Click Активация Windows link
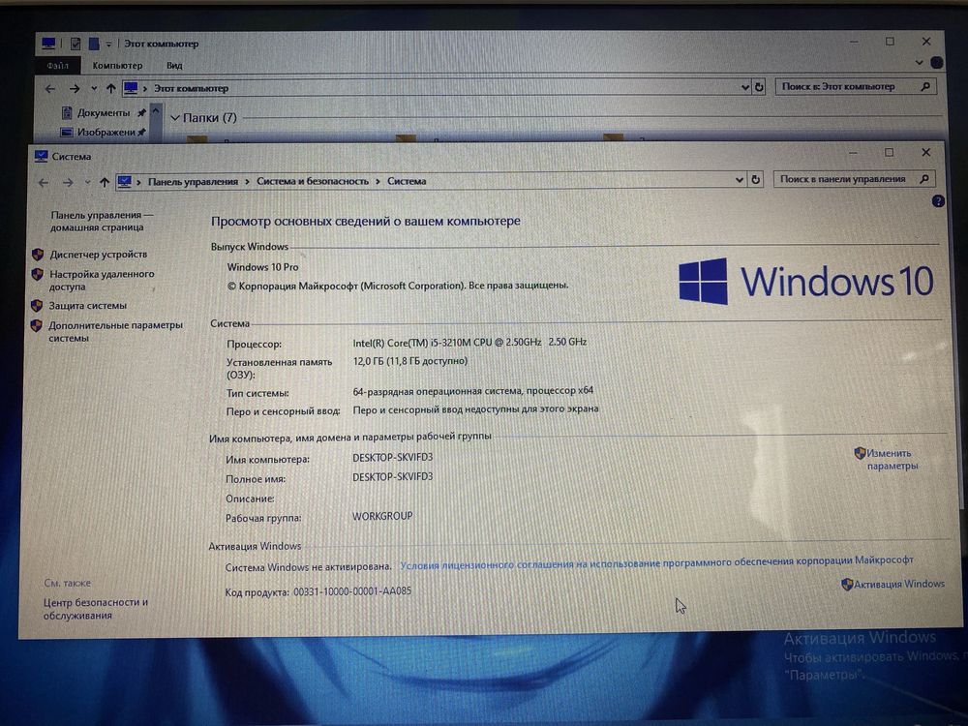Viewport: 968px width, 726px height. pyautogui.click(x=899, y=584)
